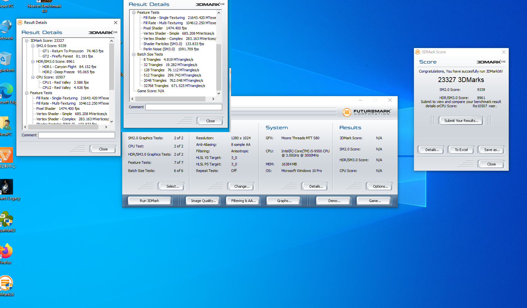Click Close in the upper Result Details window
Image resolution: width=527 pixels, height=308 pixels.
[x=210, y=121]
